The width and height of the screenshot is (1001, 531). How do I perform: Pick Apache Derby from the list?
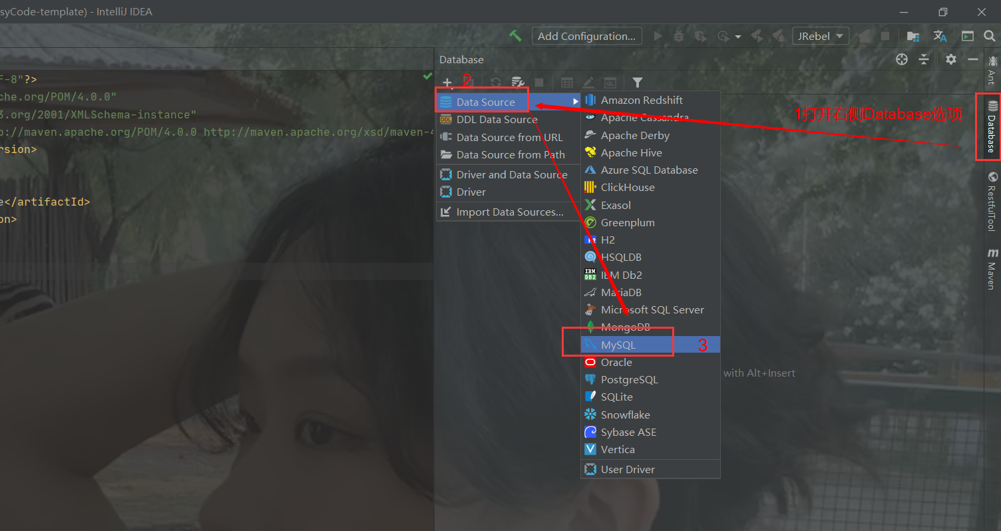pos(650,135)
